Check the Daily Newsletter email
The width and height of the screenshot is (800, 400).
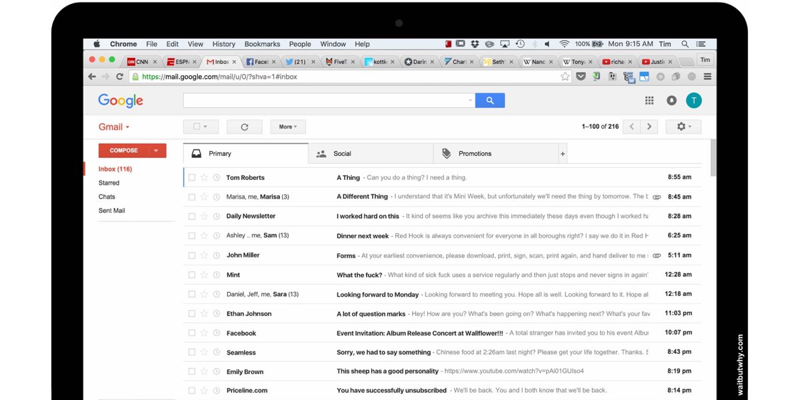[192, 216]
